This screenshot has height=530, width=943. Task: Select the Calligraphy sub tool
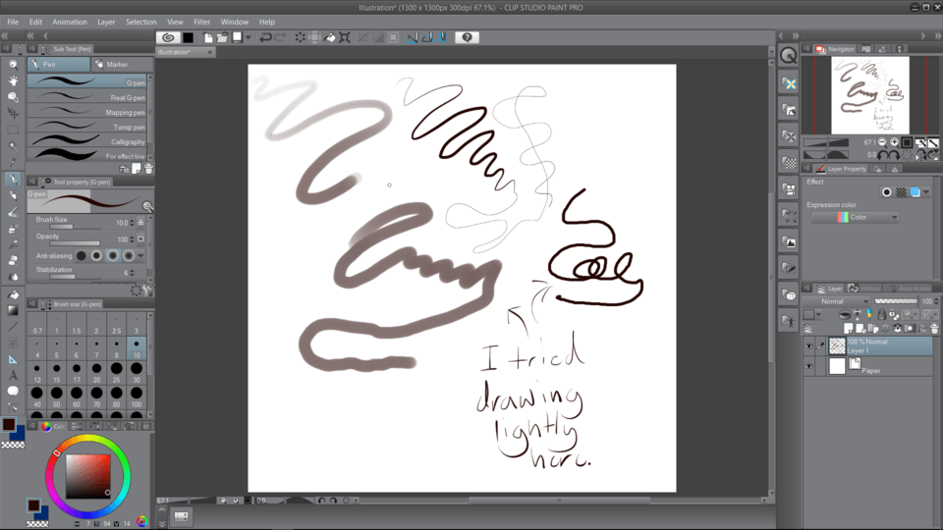[87, 141]
